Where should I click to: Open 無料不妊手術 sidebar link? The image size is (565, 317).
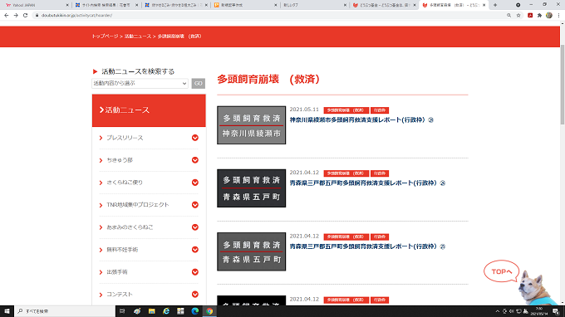pyautogui.click(x=122, y=249)
